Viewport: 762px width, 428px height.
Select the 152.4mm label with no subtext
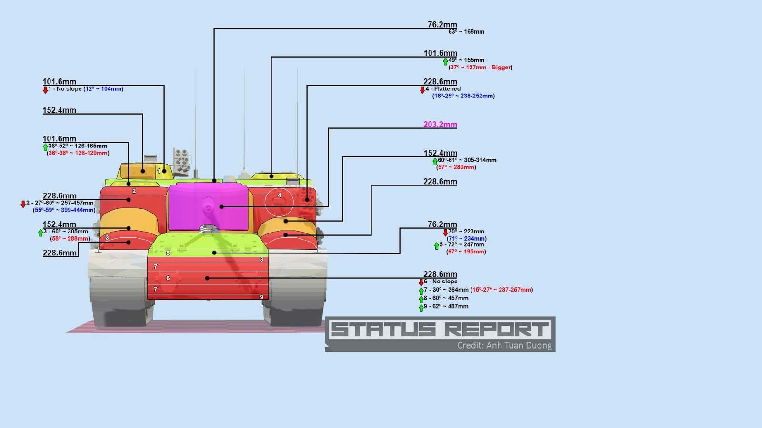coord(59,110)
